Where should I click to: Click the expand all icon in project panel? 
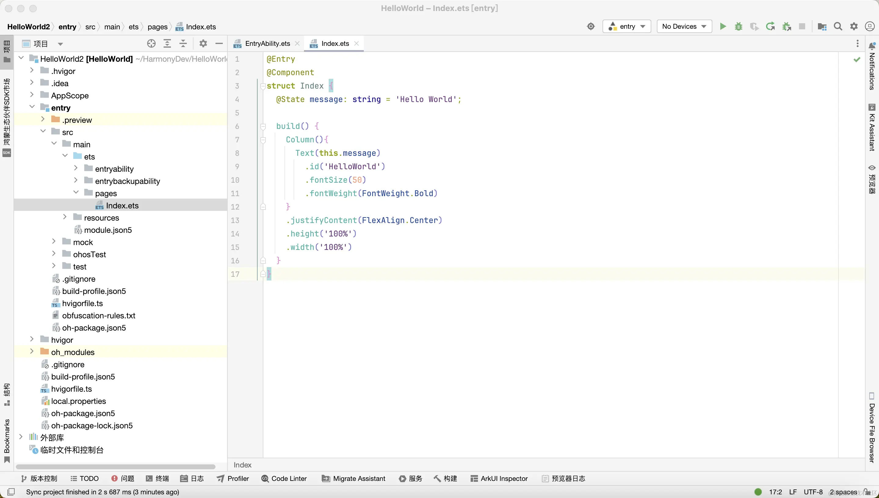coord(167,43)
